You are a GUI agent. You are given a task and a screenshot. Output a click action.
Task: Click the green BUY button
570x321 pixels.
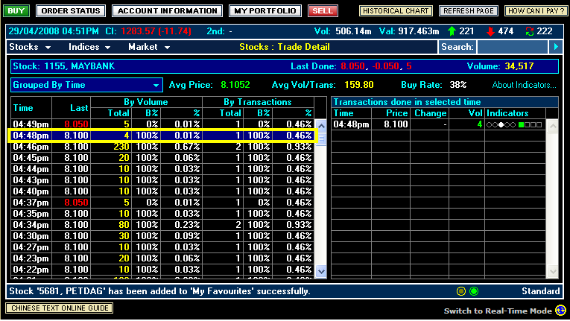coord(18,11)
